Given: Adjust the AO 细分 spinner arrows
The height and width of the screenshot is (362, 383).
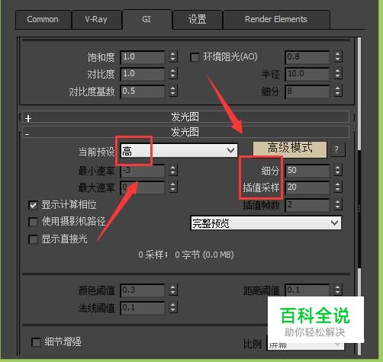Looking at the screenshot, I should point(338,91).
